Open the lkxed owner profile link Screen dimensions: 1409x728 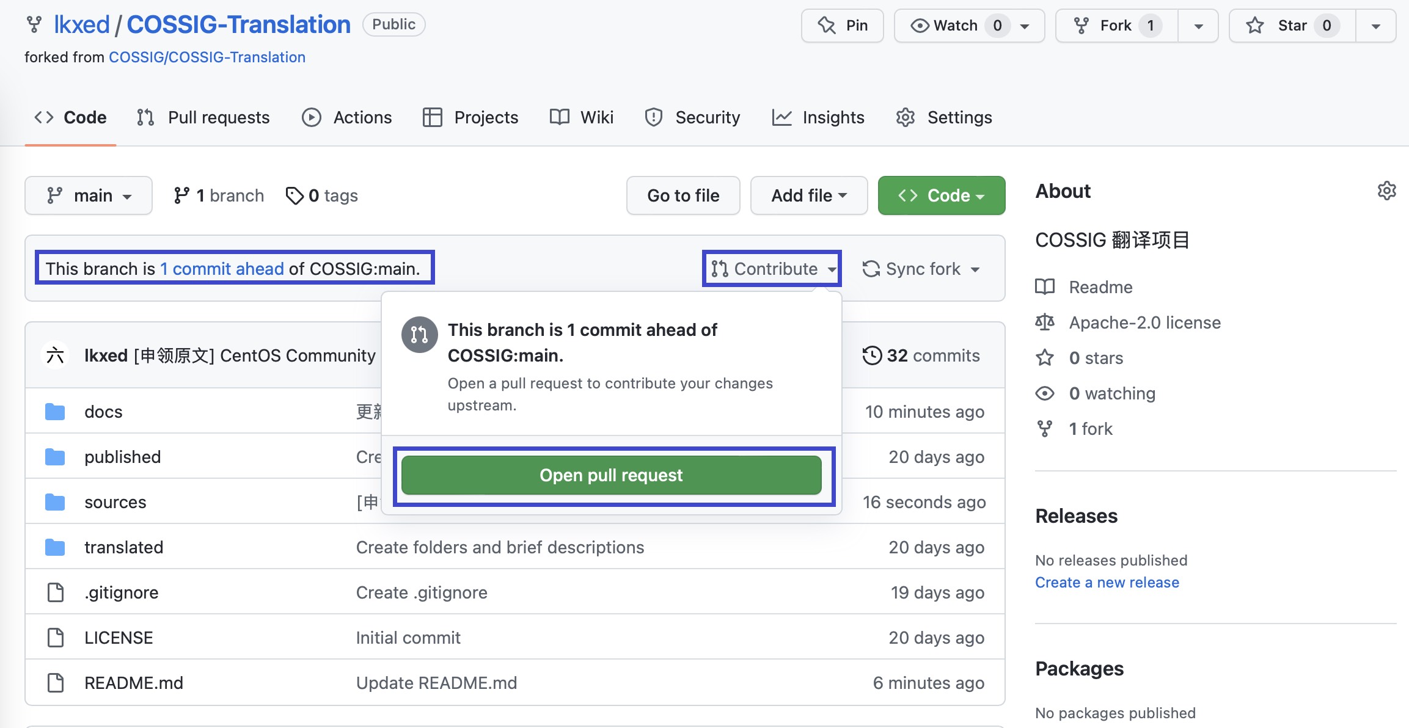click(x=82, y=25)
